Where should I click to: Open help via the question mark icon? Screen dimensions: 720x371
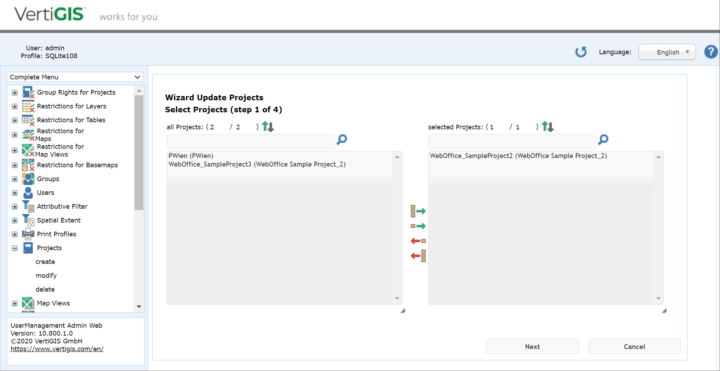click(x=710, y=52)
